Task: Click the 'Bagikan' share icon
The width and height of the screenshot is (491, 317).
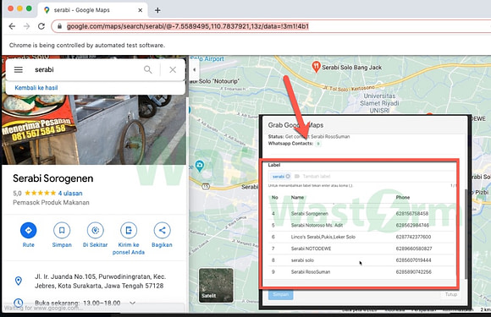Action: (x=162, y=231)
